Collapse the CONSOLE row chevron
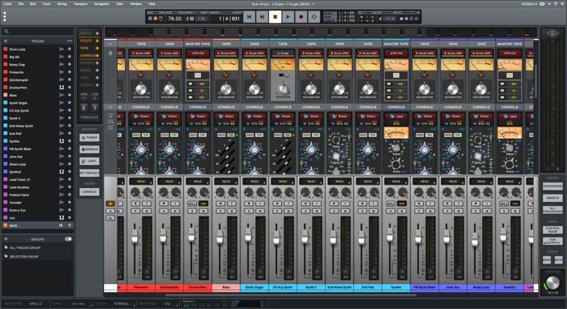 (110, 107)
